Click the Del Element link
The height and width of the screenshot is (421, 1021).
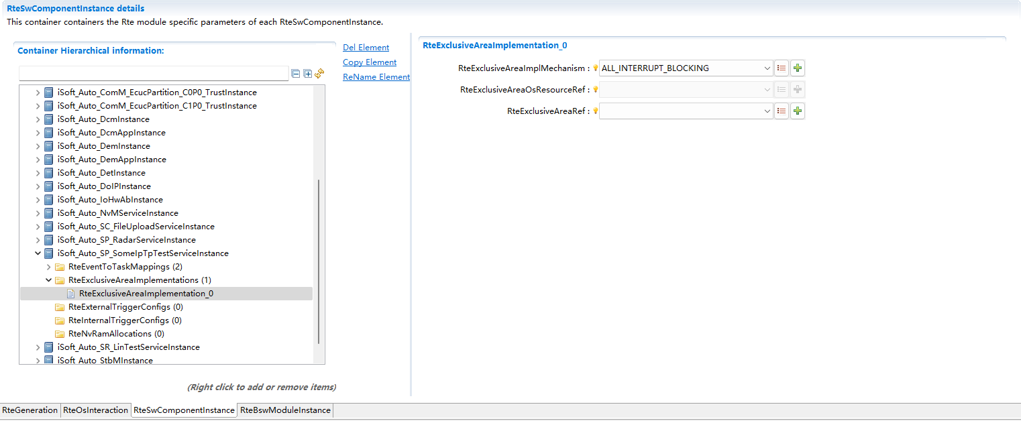coord(366,48)
